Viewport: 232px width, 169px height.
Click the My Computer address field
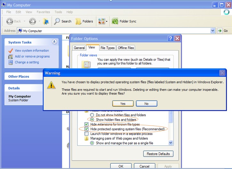pyautogui.click(x=114, y=31)
